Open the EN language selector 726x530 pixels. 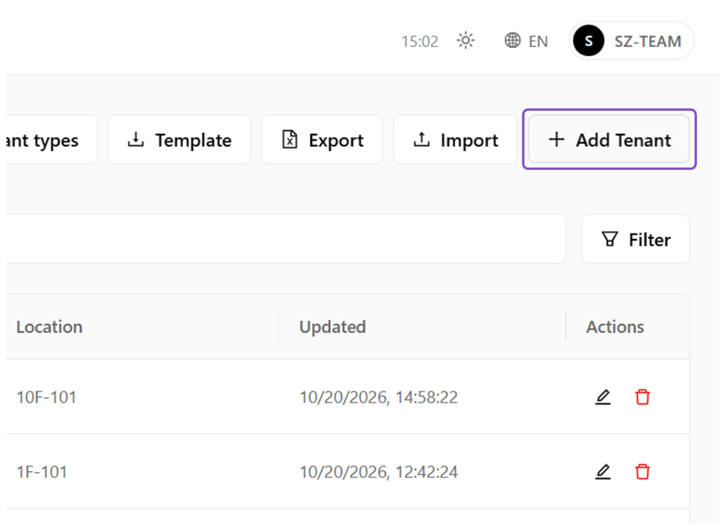point(526,41)
